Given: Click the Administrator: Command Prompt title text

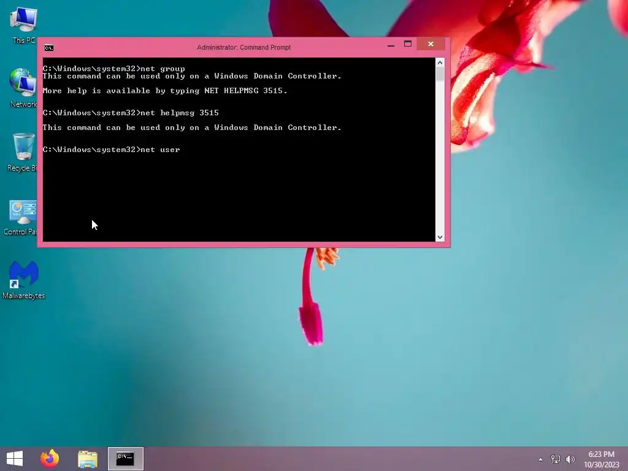Looking at the screenshot, I should click(x=243, y=47).
